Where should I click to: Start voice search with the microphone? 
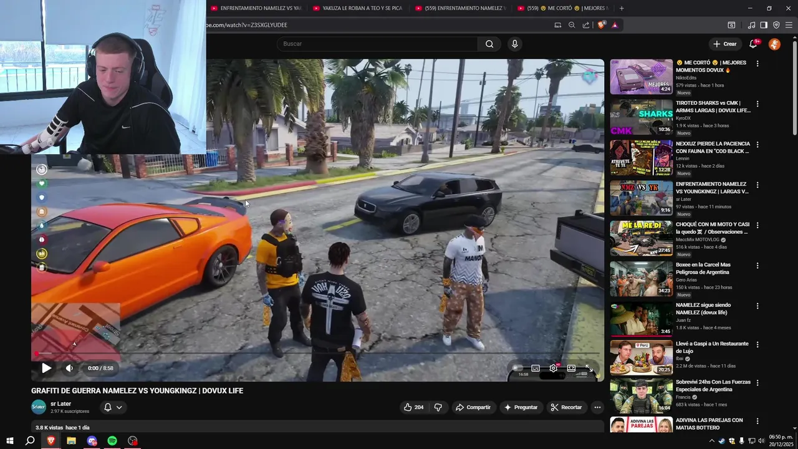[514, 44]
